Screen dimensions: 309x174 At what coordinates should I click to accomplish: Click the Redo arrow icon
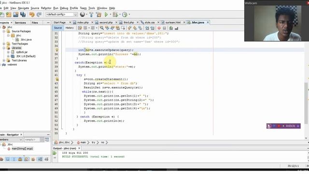click(39, 14)
